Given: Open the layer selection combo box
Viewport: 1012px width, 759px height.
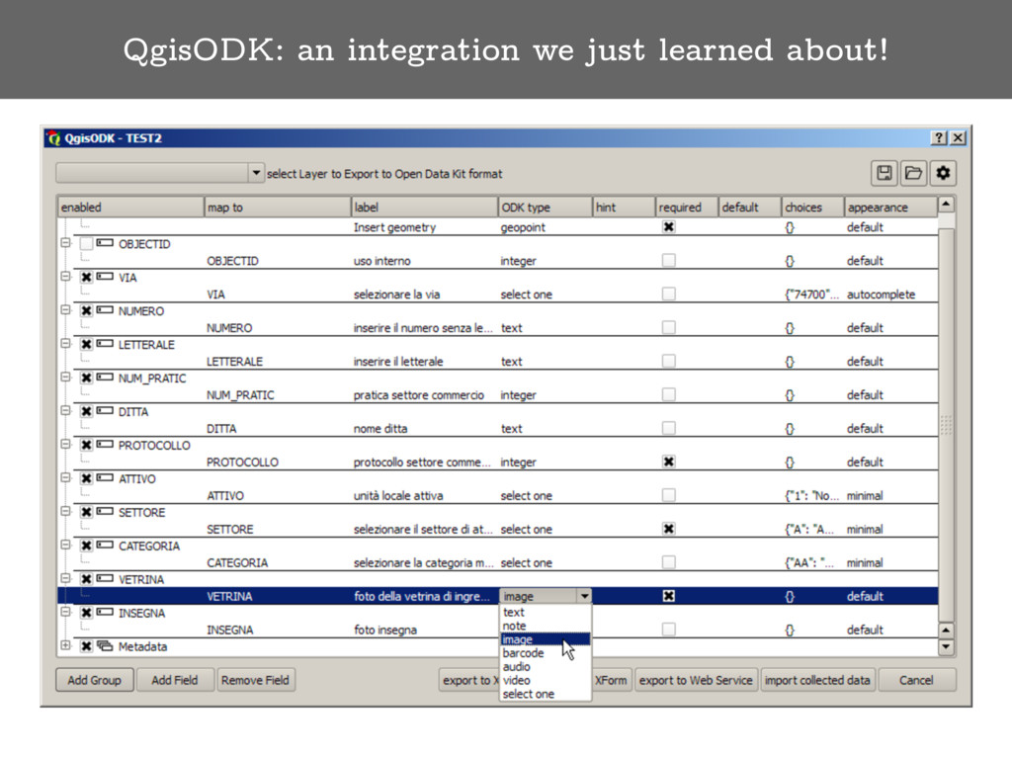Looking at the screenshot, I should 160,173.
